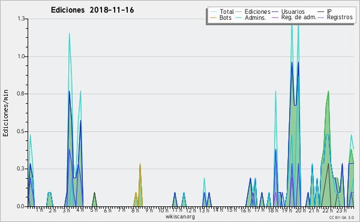Select the "Reg. de adm." legend label

tap(299, 17)
